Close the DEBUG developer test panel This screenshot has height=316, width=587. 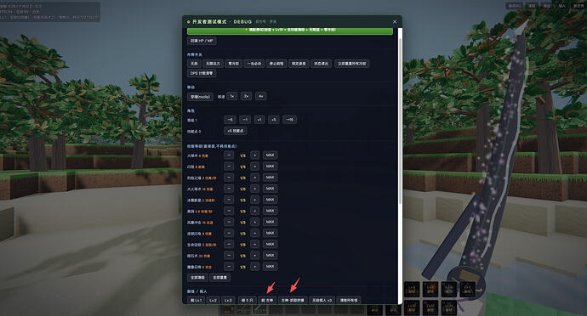395,22
